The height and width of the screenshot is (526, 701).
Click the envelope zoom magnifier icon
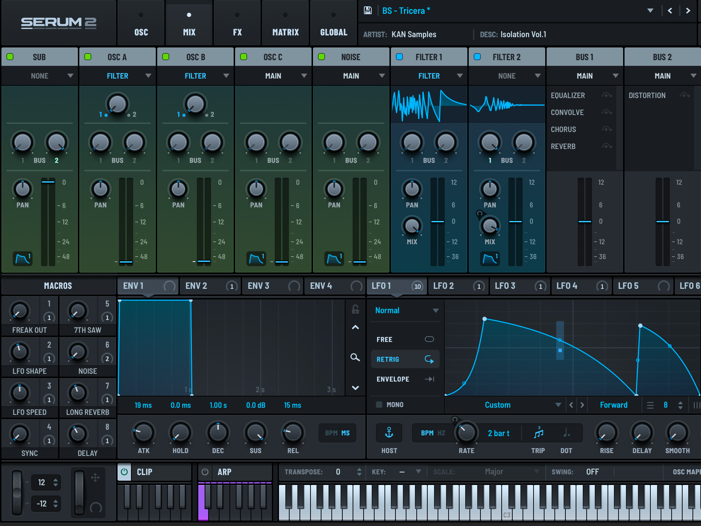[355, 357]
